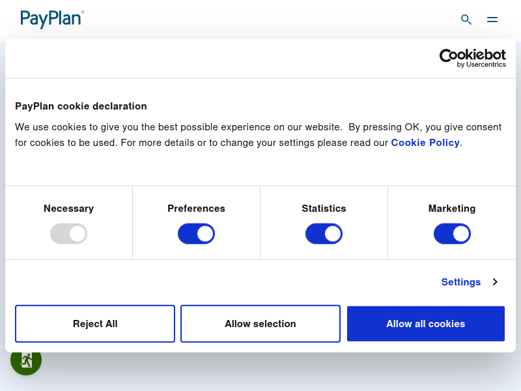Disable the Marketing cookies switch

(452, 234)
